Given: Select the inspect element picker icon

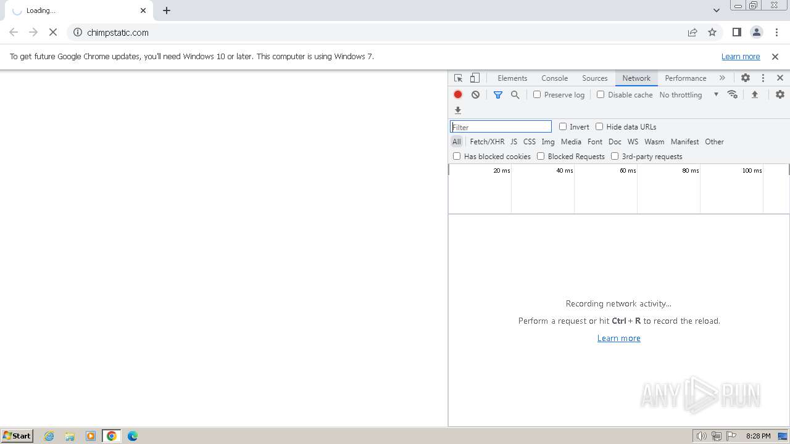Looking at the screenshot, I should 458,78.
